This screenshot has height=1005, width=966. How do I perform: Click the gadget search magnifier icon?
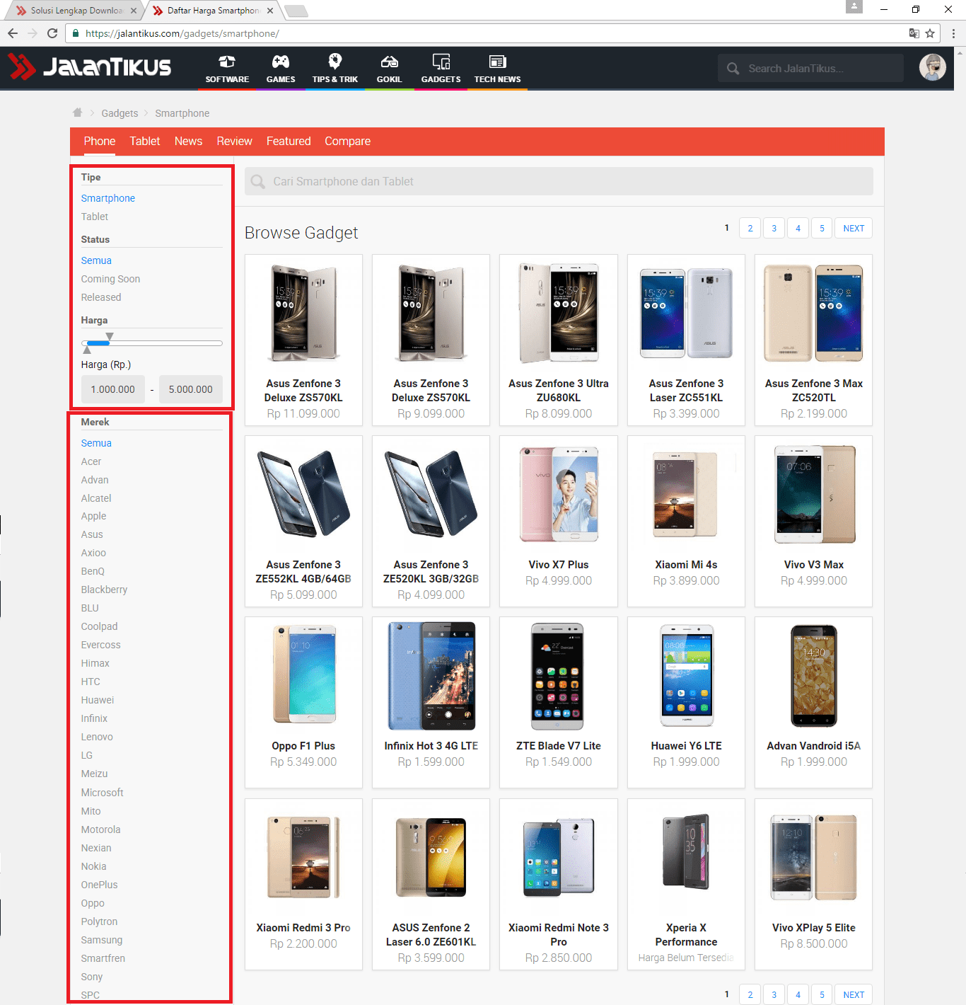click(258, 181)
